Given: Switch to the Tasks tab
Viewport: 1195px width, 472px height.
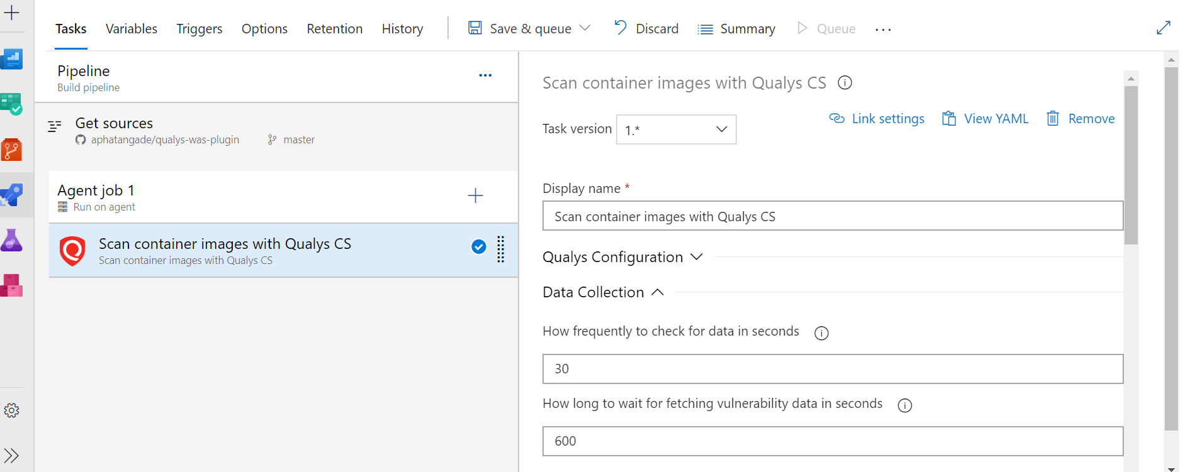Looking at the screenshot, I should [71, 29].
